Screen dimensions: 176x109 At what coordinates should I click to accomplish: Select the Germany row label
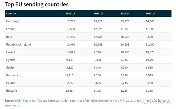tap(12, 21)
